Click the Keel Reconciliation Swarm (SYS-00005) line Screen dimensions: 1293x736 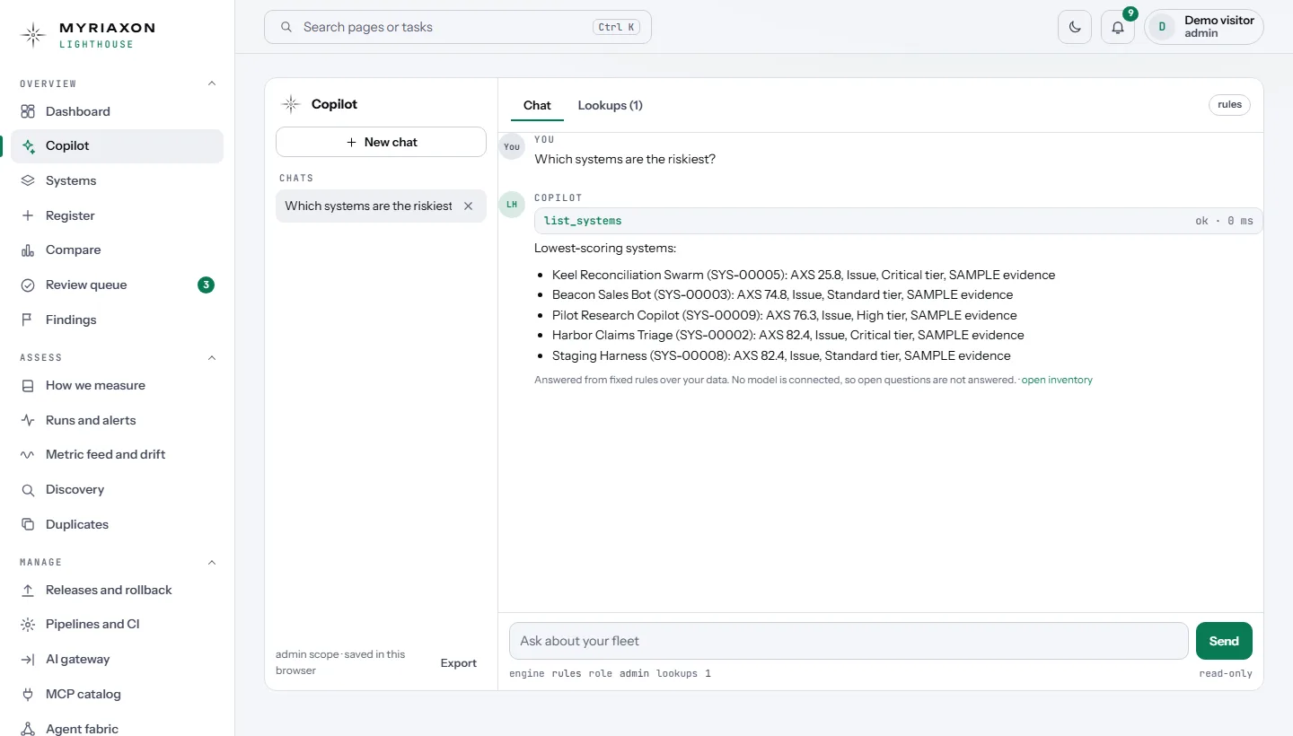point(804,275)
